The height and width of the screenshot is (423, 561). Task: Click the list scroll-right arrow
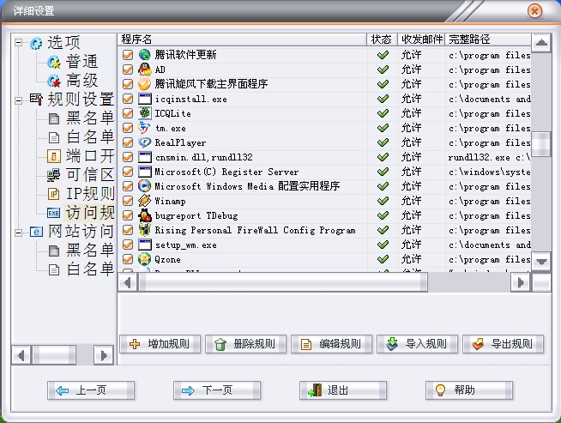521,283
